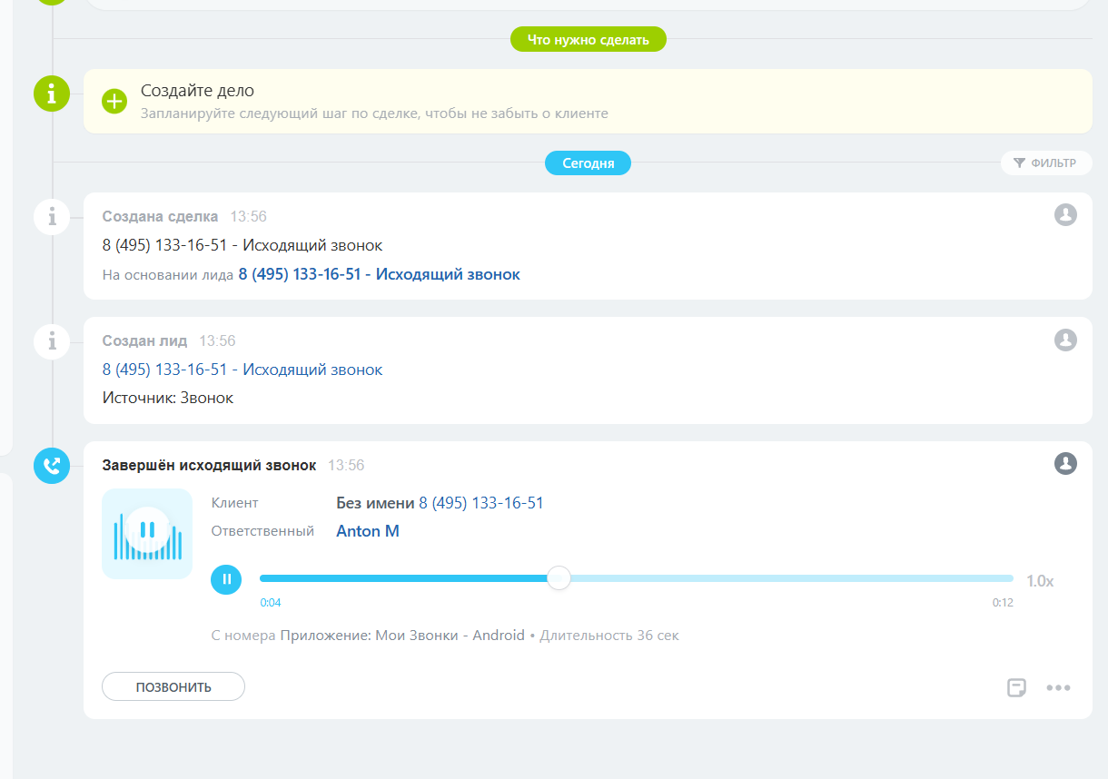Pause the call recording playback

coord(226,579)
